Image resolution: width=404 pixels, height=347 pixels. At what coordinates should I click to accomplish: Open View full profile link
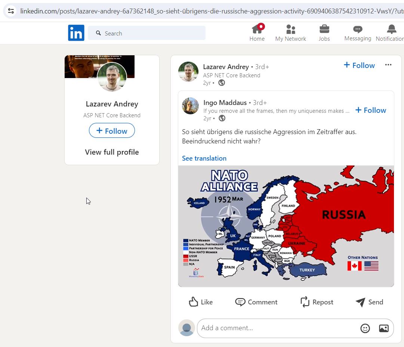112,152
